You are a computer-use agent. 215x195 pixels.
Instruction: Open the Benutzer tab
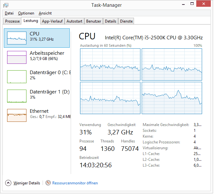(x=94, y=21)
